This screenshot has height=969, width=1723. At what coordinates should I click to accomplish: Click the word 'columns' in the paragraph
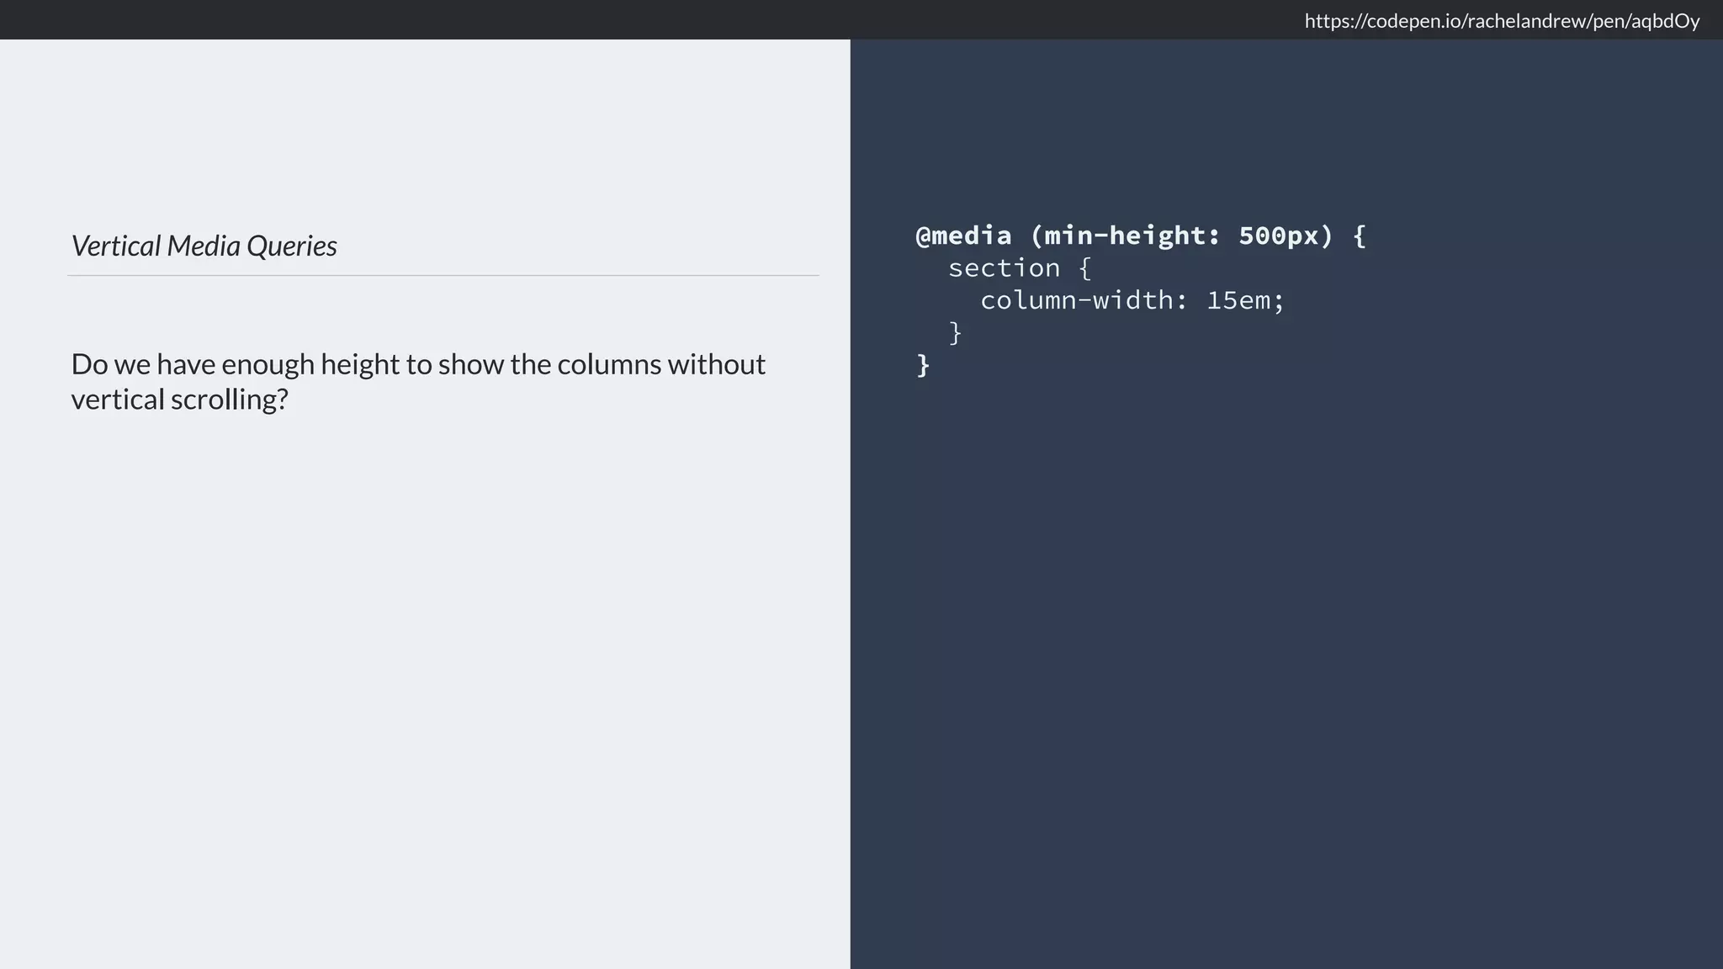609,364
